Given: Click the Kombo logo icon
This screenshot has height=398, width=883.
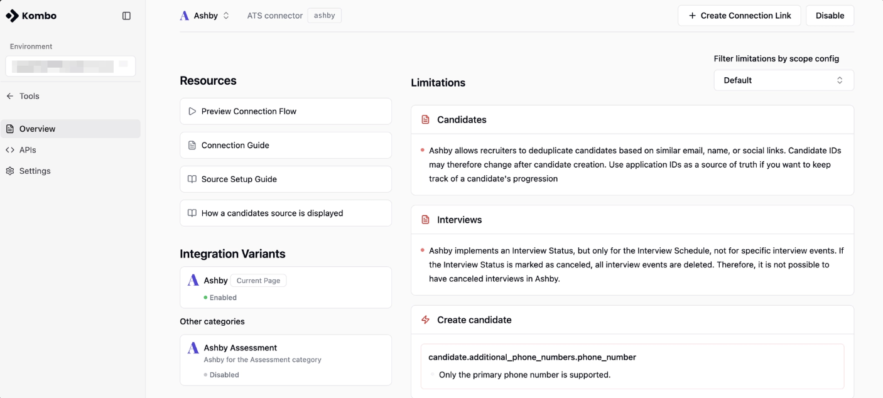Looking at the screenshot, I should tap(12, 16).
